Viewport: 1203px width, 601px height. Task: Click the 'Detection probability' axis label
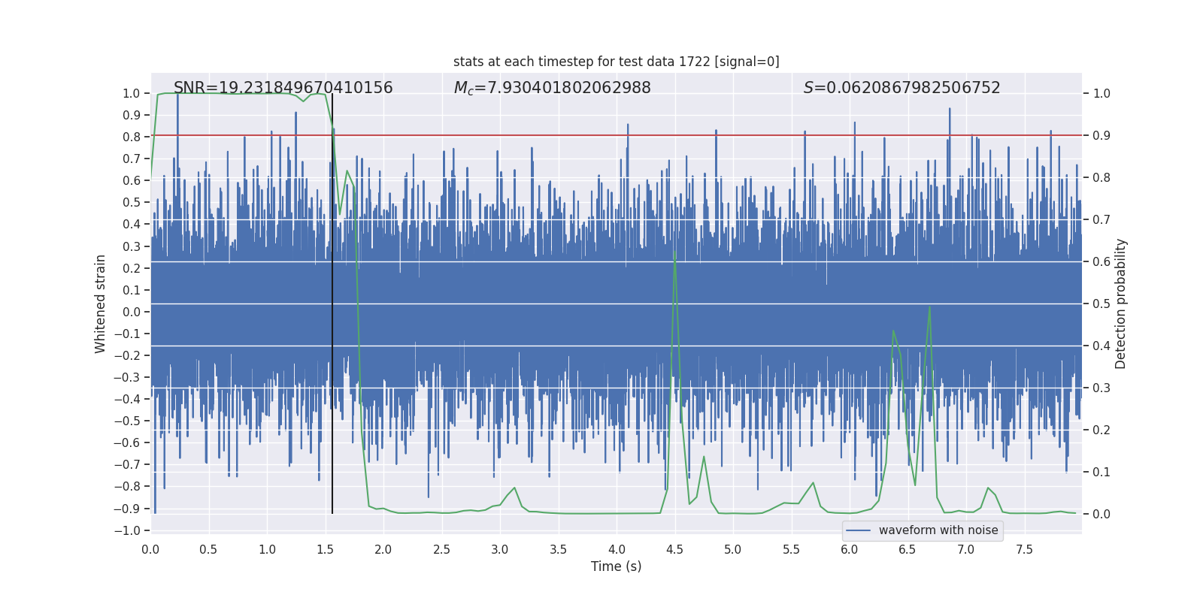pos(1121,304)
